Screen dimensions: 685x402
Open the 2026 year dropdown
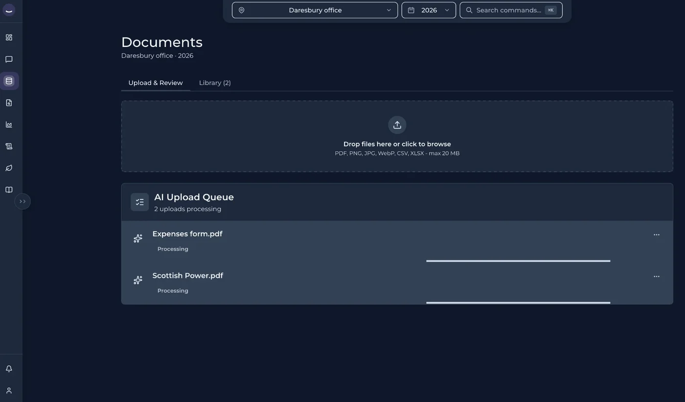(x=429, y=10)
